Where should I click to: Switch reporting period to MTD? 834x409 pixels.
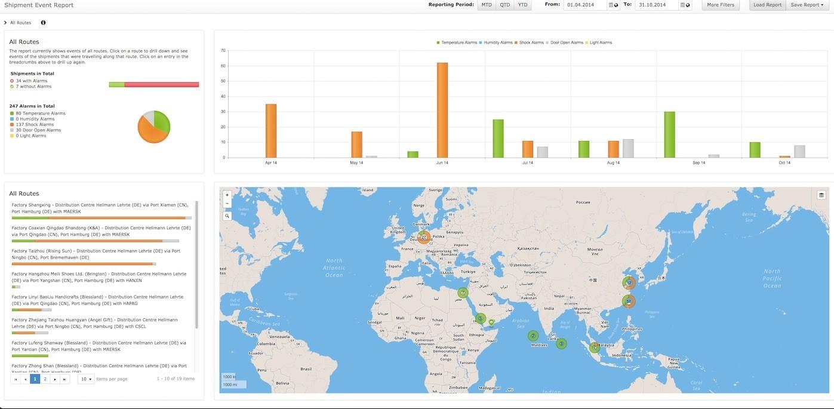pos(486,4)
